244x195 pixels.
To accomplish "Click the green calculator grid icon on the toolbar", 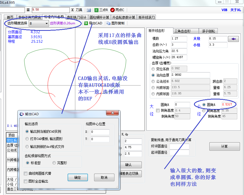I will pos(88,10).
